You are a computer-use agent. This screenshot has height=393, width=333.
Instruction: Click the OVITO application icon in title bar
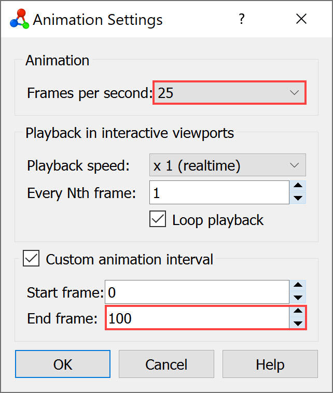click(19, 20)
